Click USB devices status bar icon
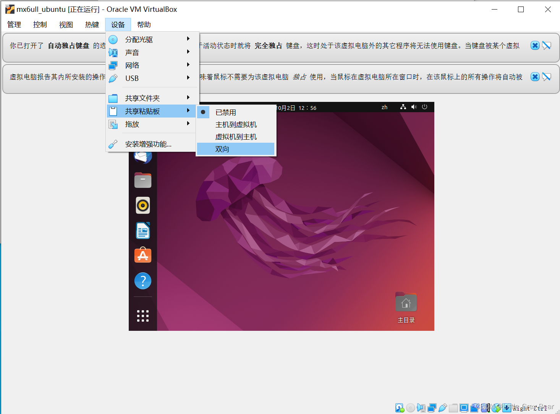The width and height of the screenshot is (560, 414). [443, 408]
